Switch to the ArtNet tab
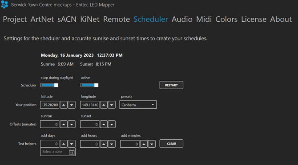This screenshot has height=165, width=298. tap(42, 19)
